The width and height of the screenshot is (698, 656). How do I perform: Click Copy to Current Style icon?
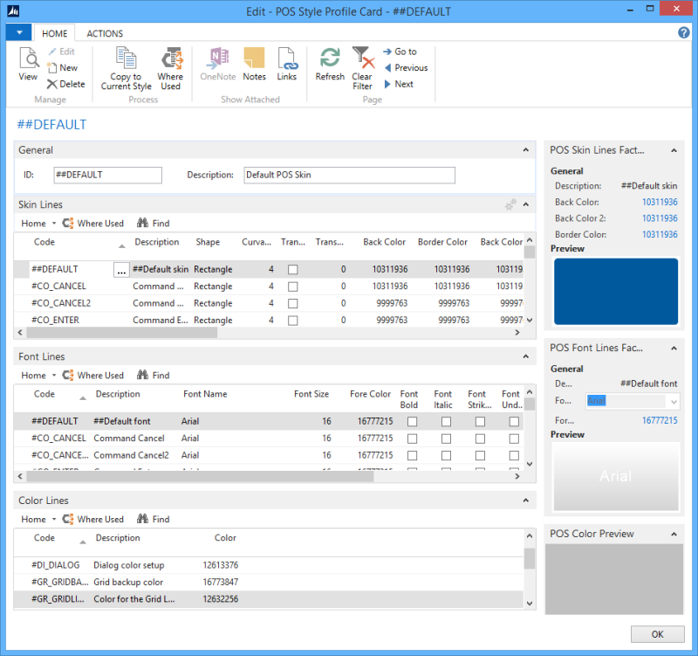[x=127, y=59]
